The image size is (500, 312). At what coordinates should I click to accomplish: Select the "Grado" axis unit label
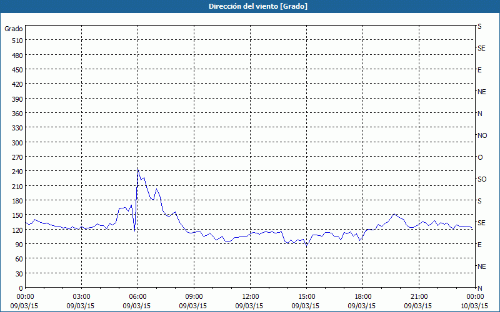tap(14, 29)
